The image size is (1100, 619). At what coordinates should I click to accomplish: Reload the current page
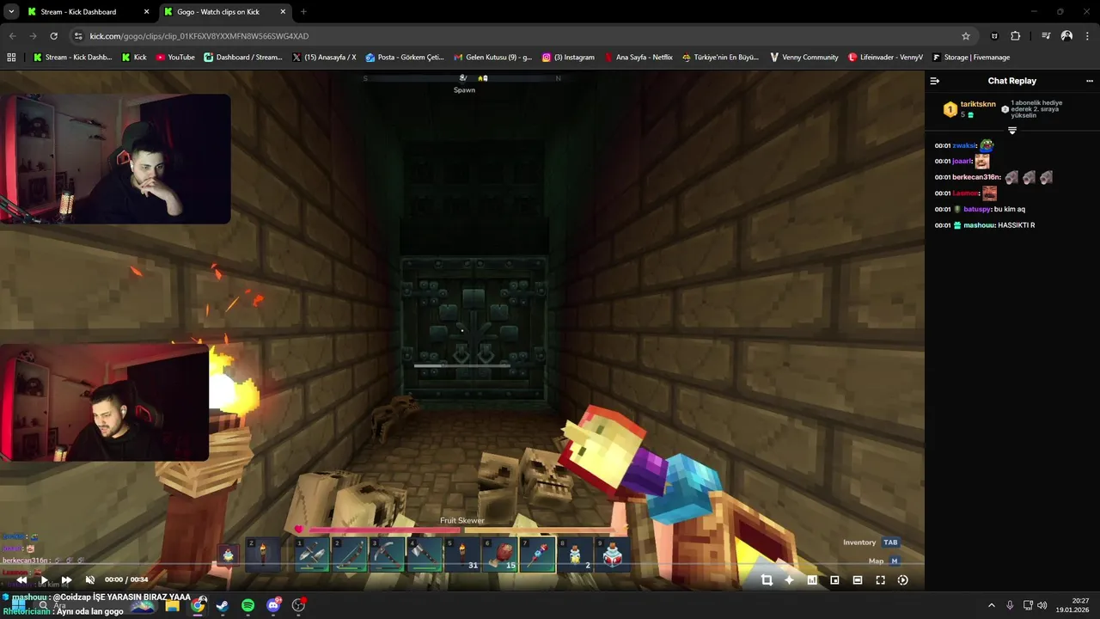(x=53, y=36)
